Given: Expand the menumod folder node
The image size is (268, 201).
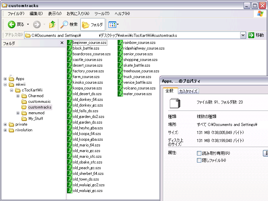Looking at the screenshot, I should [18, 113].
